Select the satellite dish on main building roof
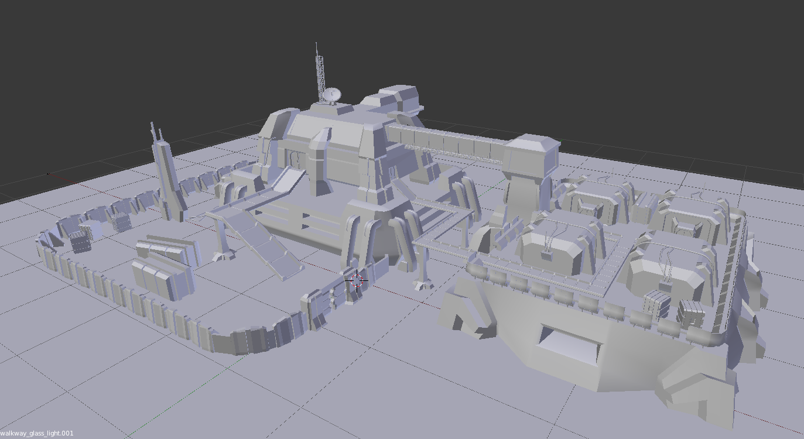Screen dimensions: 804x439 click(331, 95)
